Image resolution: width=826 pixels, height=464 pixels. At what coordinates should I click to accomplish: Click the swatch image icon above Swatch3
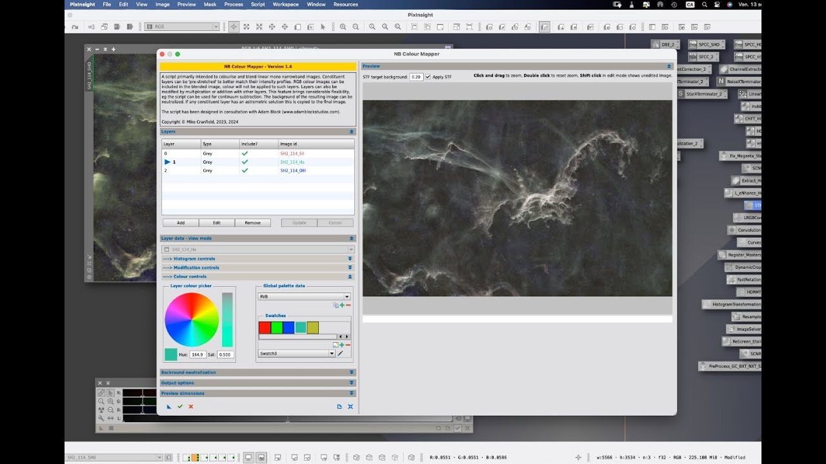point(336,345)
